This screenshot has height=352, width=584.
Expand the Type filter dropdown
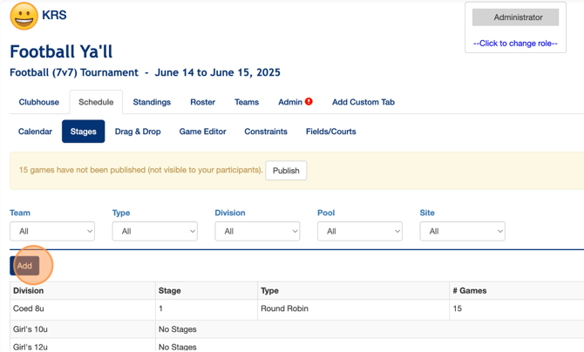(154, 231)
